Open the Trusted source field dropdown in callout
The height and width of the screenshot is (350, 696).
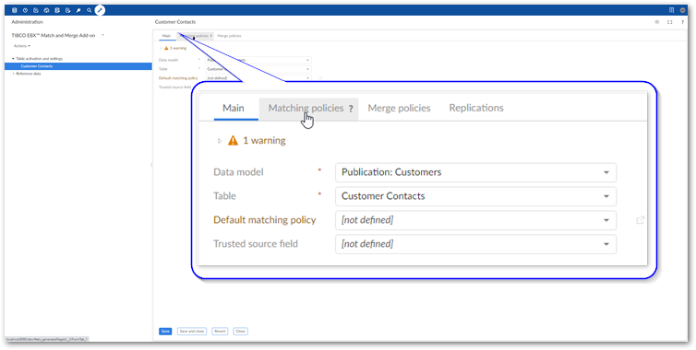pos(475,244)
